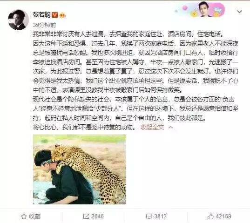Click the up arrow beside 收起全文

coord(171,128)
